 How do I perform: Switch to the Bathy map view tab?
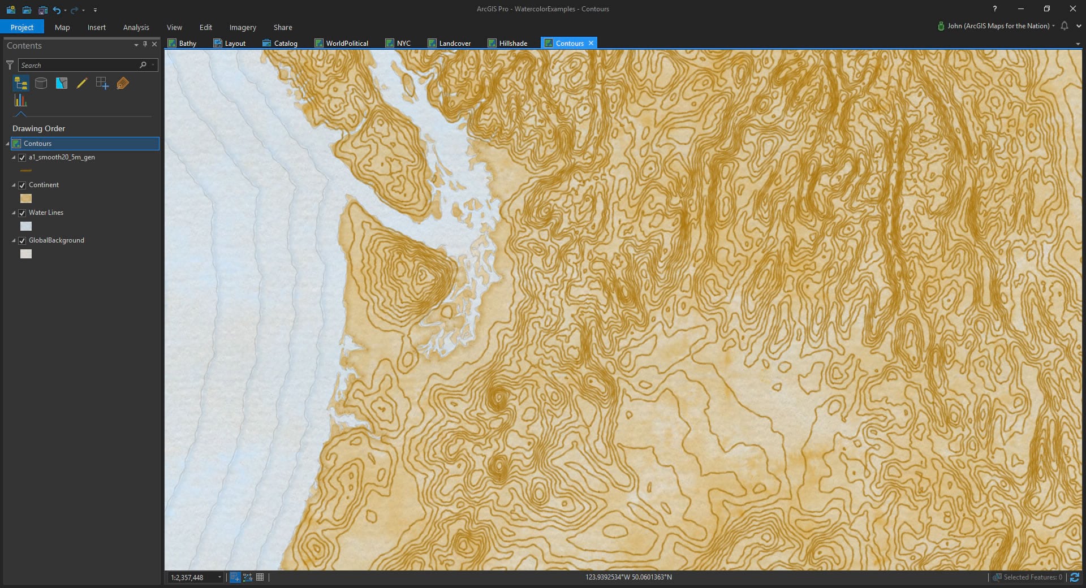(182, 43)
